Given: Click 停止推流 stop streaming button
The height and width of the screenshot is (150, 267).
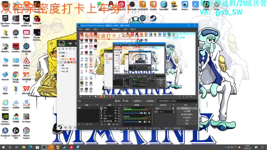Looking at the screenshot, I should [185, 108].
